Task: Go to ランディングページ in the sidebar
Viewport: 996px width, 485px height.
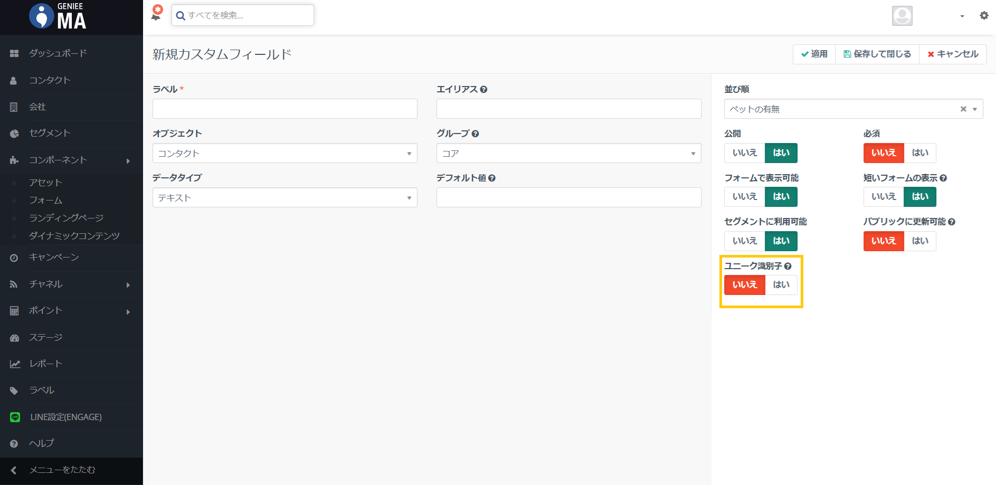Action: click(66, 218)
